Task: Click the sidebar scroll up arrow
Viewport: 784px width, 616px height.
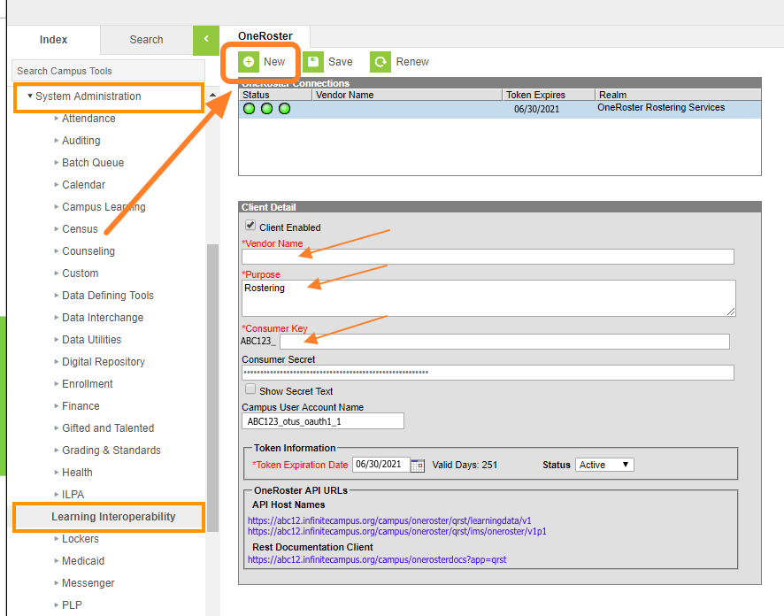Action: pyautogui.click(x=213, y=95)
